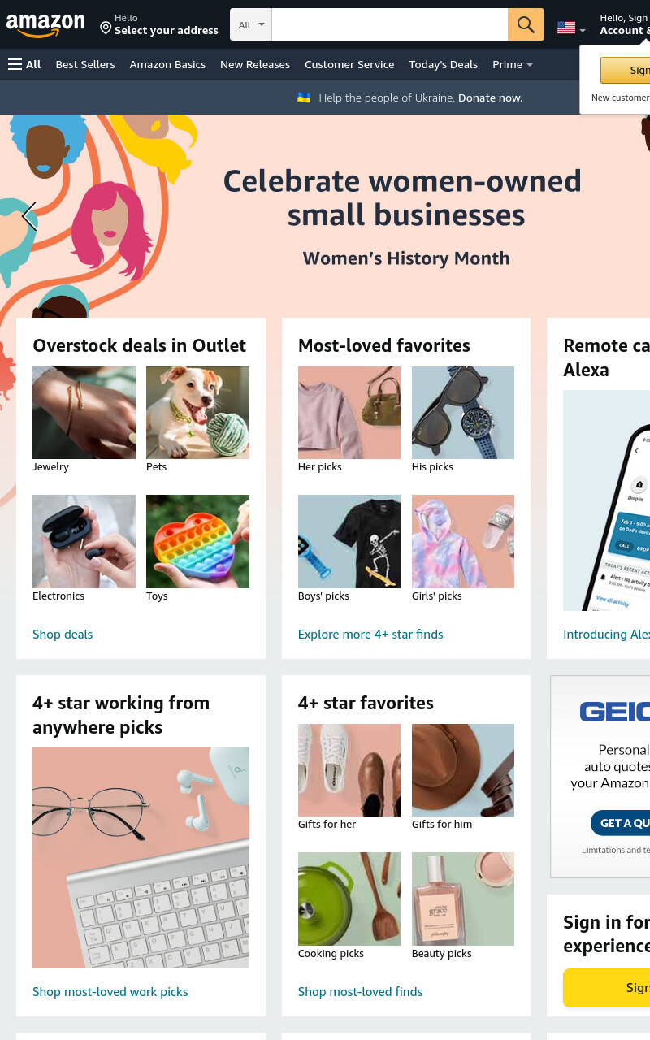Select the His picks sunglasses image

tap(463, 413)
